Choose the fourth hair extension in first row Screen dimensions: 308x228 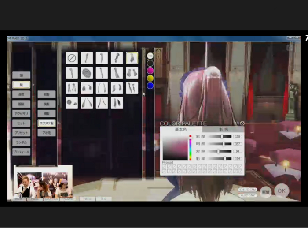click(x=117, y=58)
